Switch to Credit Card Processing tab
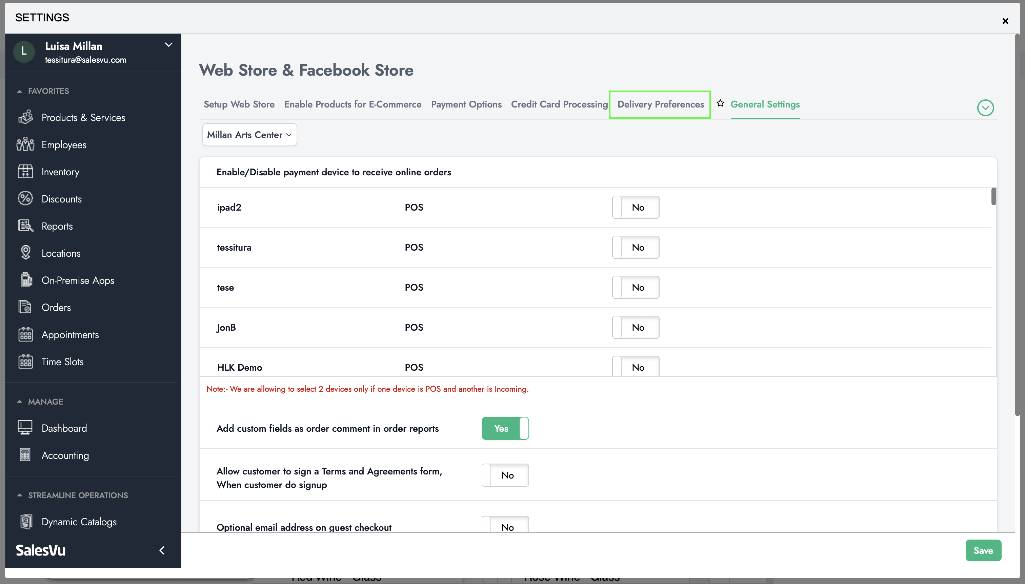The width and height of the screenshot is (1025, 584). click(x=560, y=104)
